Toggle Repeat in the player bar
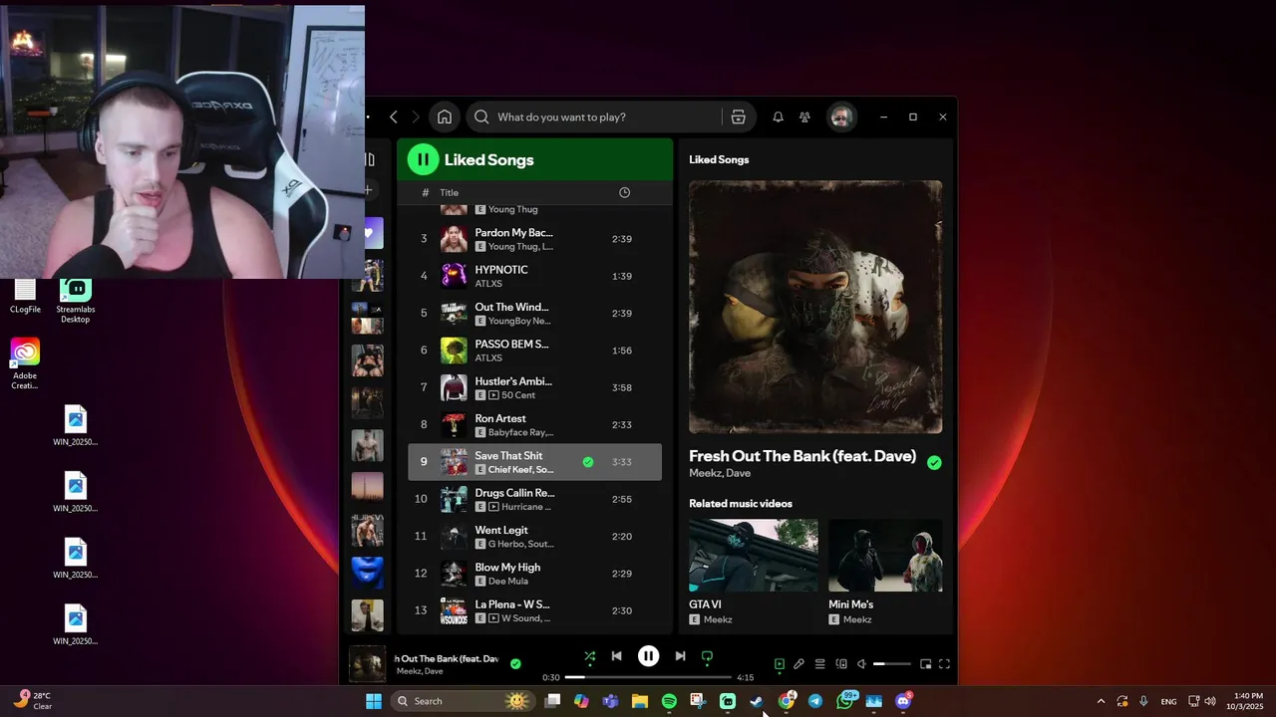The width and height of the screenshot is (1276, 717). point(707,656)
